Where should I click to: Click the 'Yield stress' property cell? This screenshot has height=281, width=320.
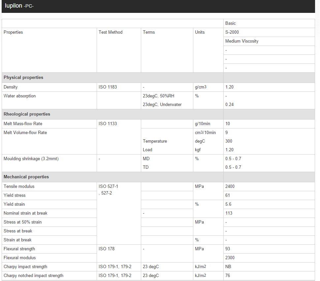[49, 195]
